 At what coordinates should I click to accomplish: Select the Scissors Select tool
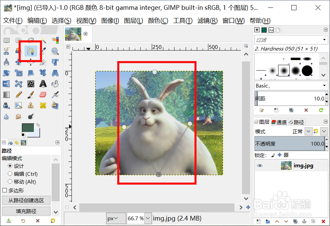pyautogui.click(x=6, y=51)
